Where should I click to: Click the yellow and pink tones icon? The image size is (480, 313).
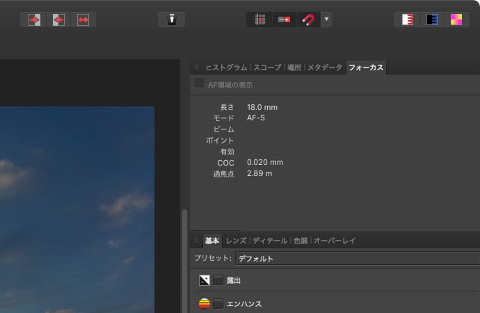tap(456, 19)
